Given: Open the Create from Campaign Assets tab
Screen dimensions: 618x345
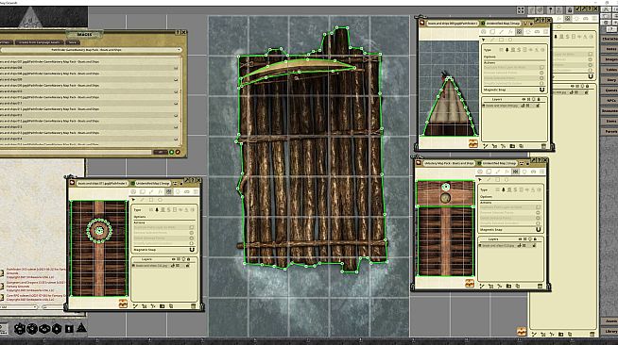Looking at the screenshot, I should pyautogui.click(x=40, y=42).
